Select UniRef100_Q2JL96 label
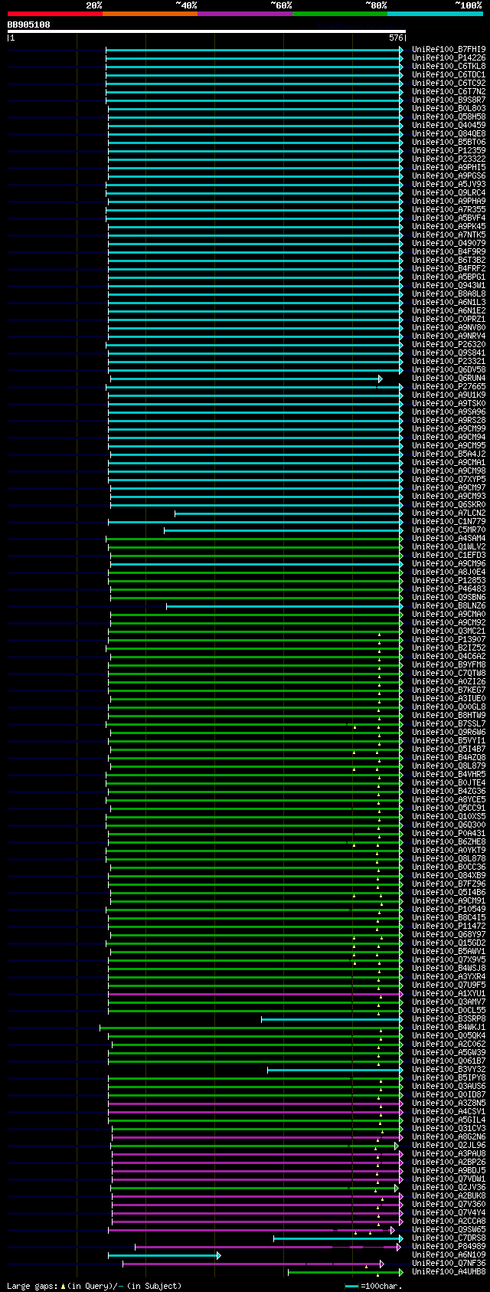 coord(449,1145)
